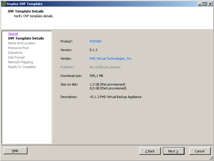This screenshot has height=161, width=214.
Task: Select the OVF Template Details step
Action: tap(26, 39)
